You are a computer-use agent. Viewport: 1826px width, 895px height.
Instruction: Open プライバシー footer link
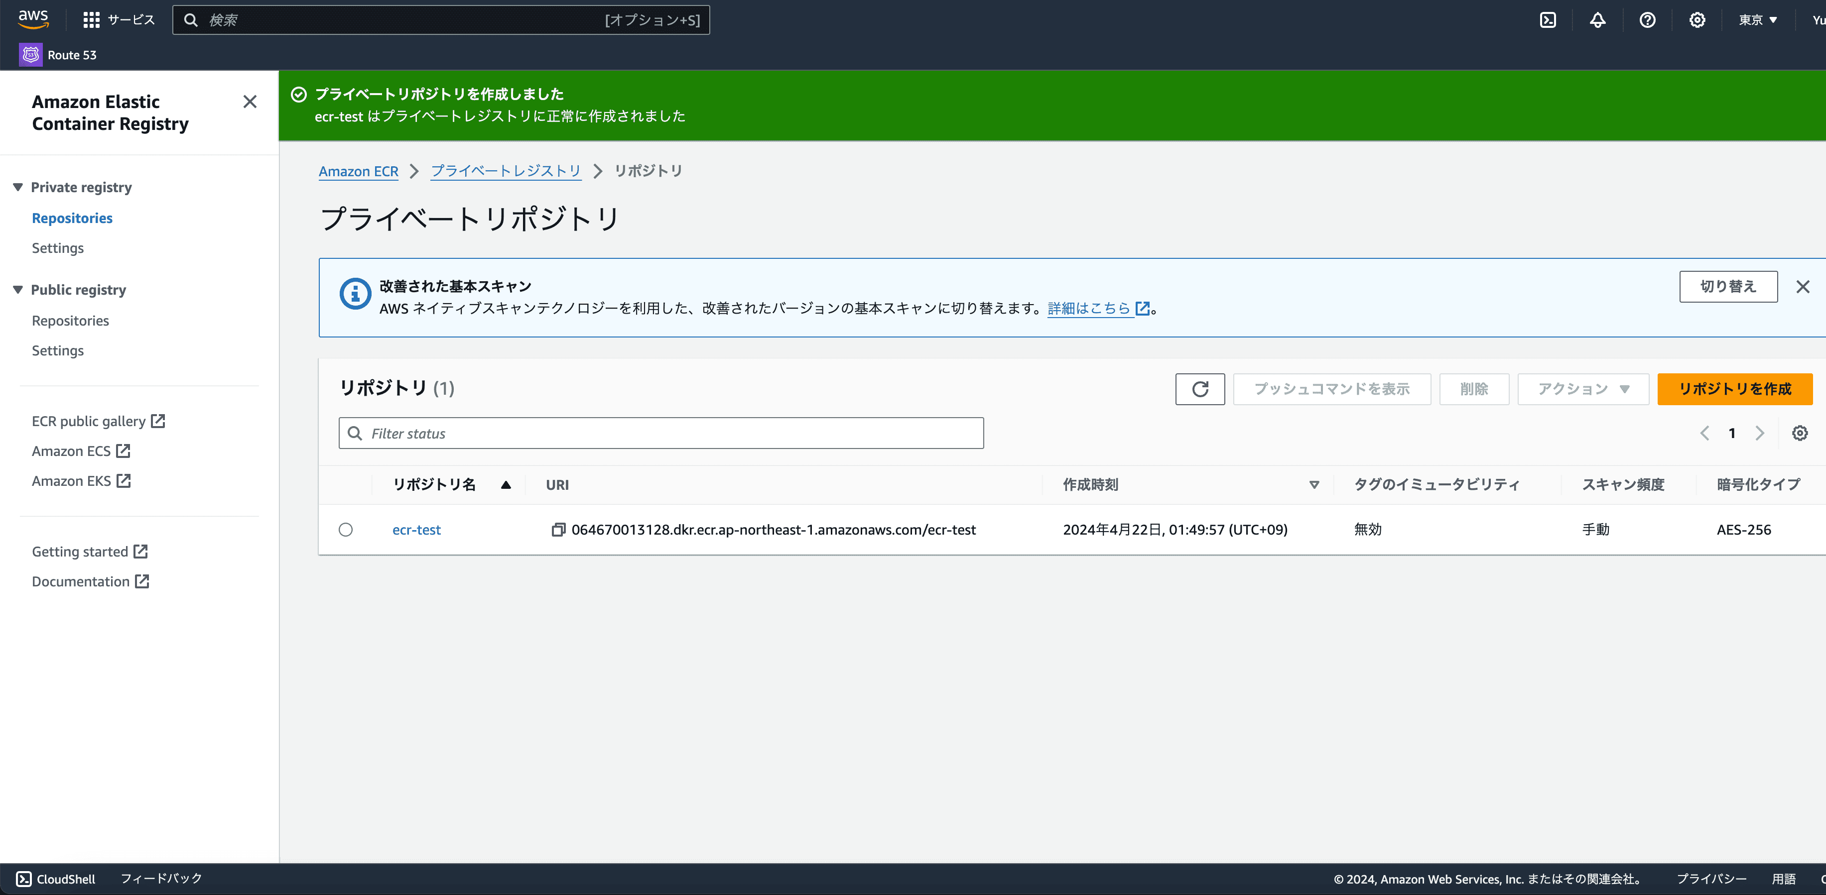(x=1711, y=879)
